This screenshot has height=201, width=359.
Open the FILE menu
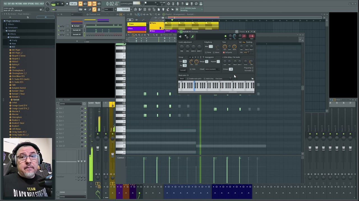click(x=5, y=4)
